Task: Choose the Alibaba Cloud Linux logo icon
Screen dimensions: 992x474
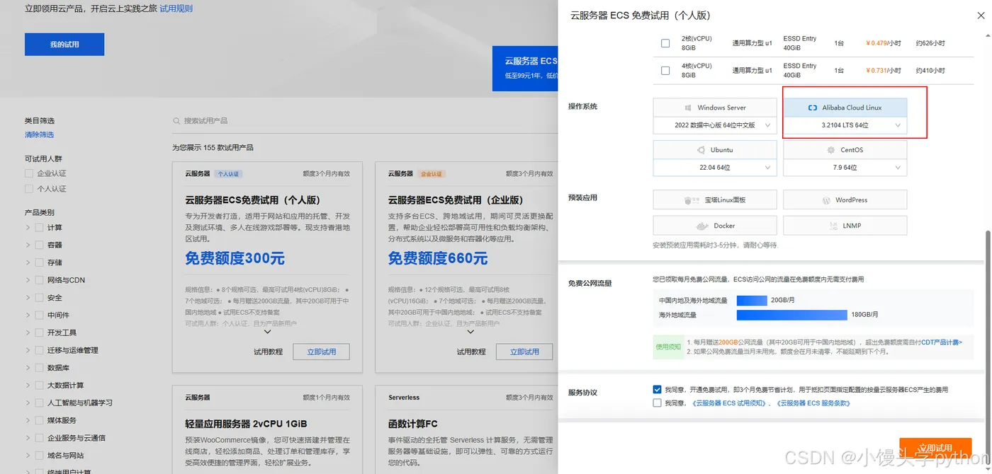Action: point(813,108)
